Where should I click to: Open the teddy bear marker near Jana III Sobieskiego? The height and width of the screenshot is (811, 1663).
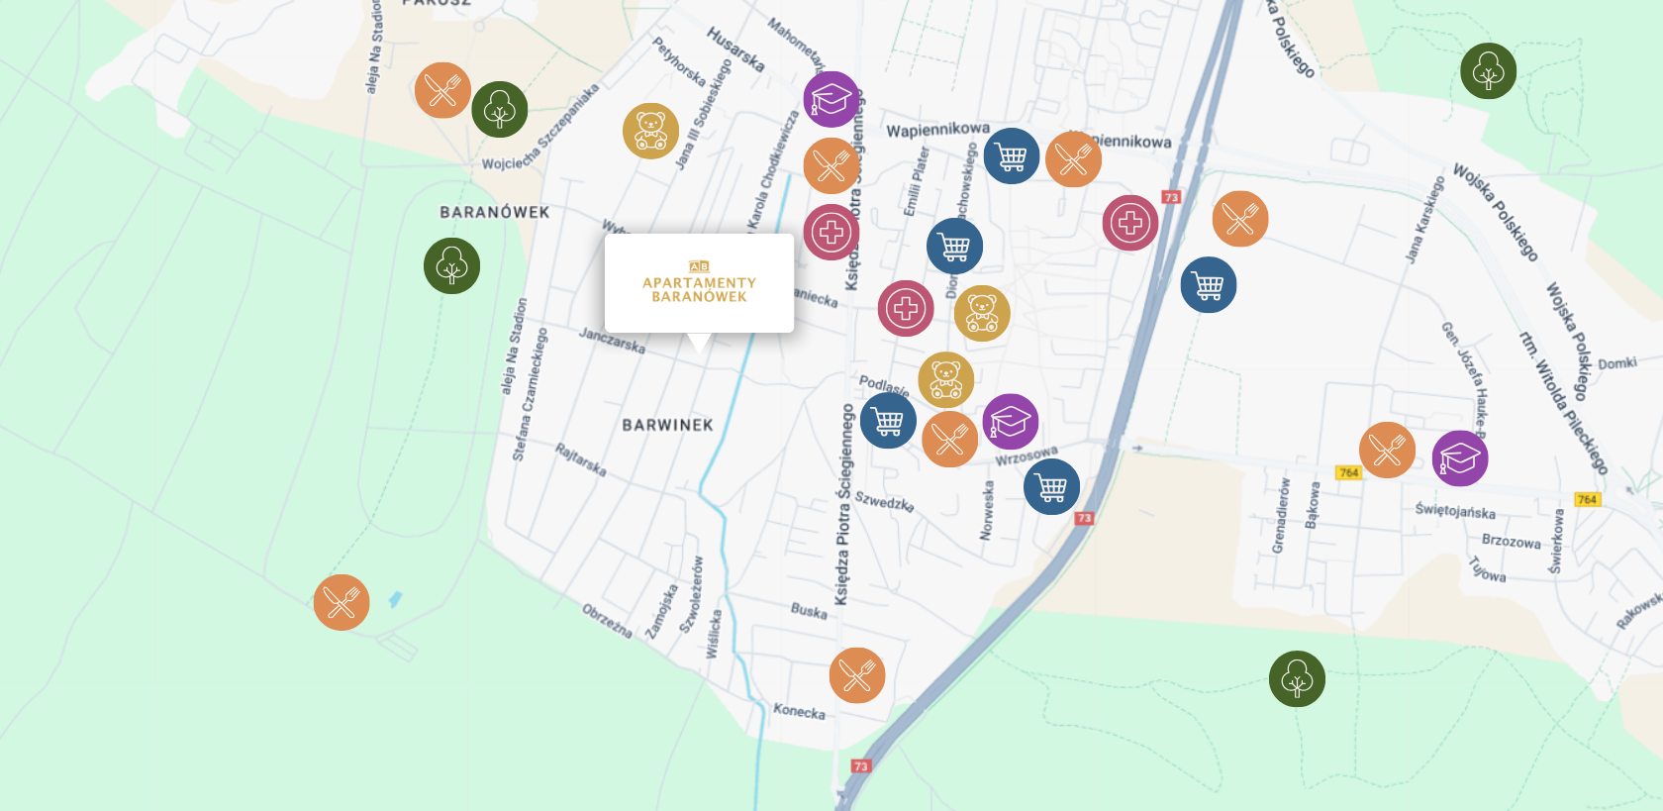[x=650, y=131]
